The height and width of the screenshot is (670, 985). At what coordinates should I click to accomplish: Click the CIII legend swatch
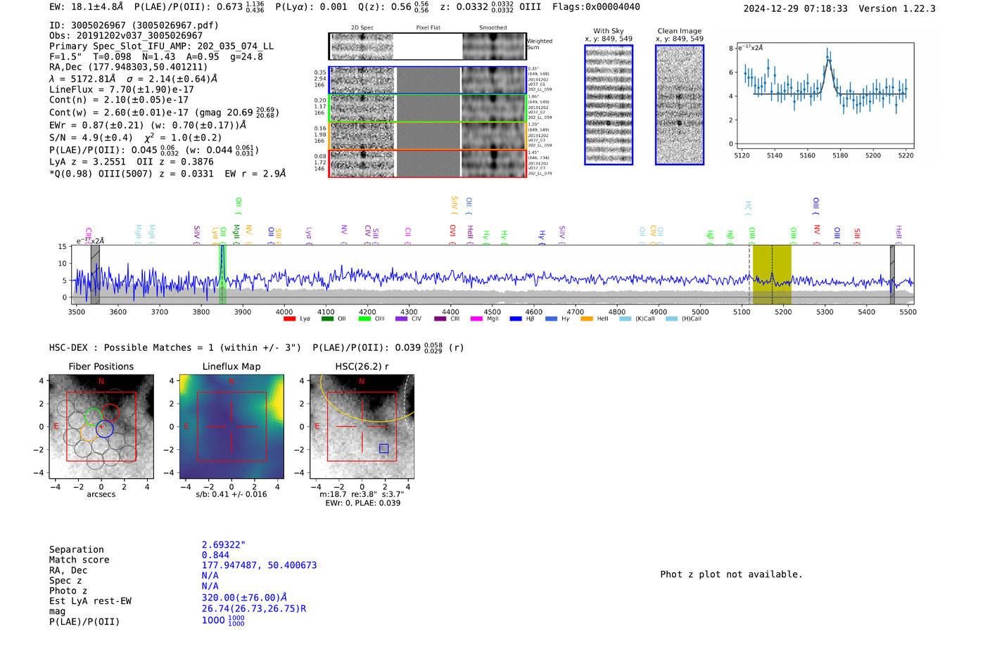(440, 319)
